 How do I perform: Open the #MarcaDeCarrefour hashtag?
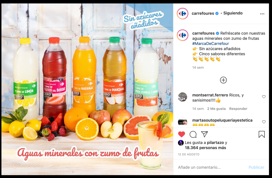click(210, 44)
